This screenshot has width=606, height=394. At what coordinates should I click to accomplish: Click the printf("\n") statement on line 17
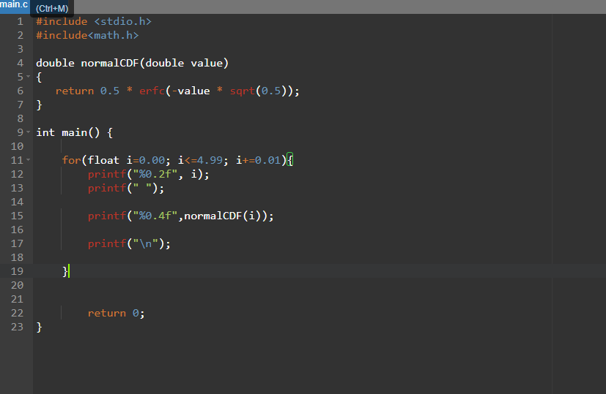[x=129, y=243]
